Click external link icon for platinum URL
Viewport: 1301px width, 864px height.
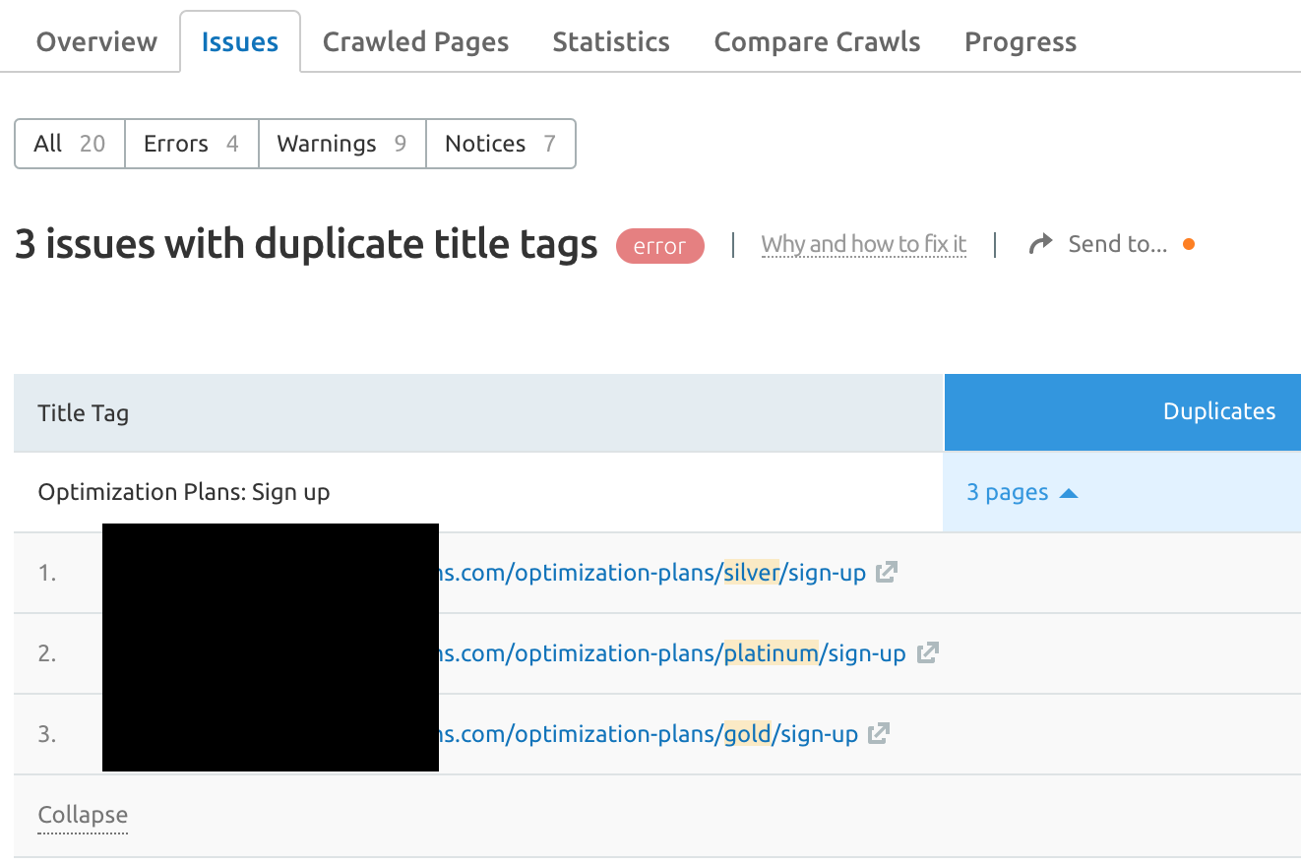pos(928,652)
